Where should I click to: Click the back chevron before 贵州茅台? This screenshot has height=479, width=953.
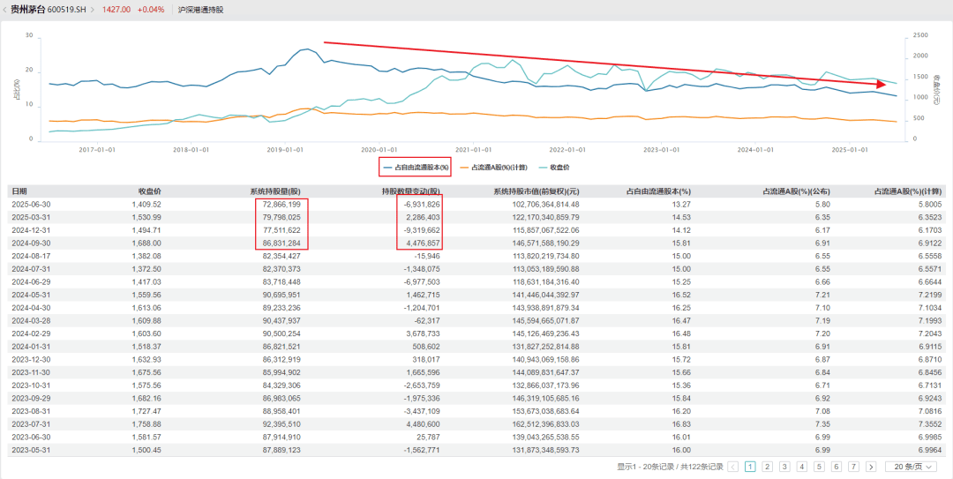click(x=5, y=10)
